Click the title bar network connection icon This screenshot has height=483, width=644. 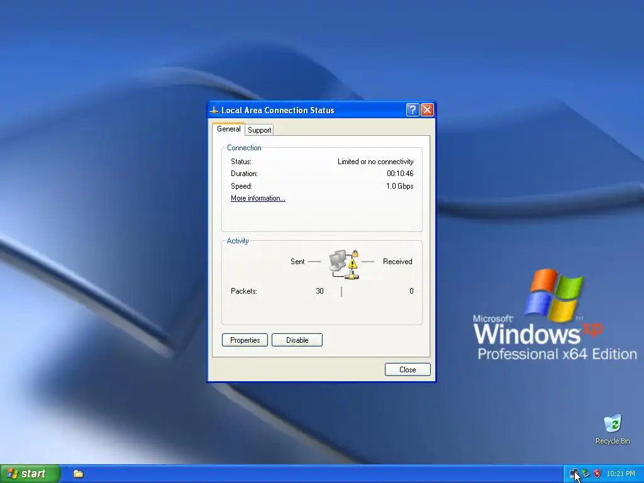pyautogui.click(x=214, y=110)
